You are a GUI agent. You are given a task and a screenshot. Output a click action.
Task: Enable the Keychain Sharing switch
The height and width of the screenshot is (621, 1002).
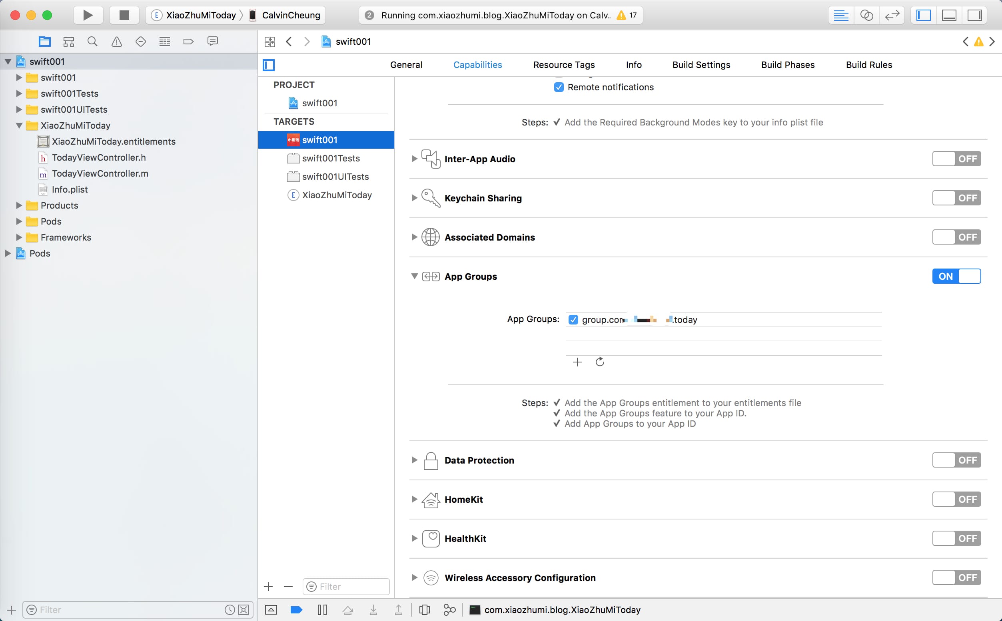[x=956, y=198]
